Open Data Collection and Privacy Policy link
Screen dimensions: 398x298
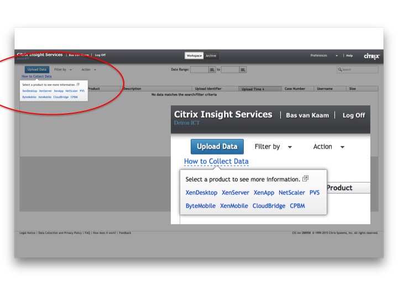tap(60, 233)
